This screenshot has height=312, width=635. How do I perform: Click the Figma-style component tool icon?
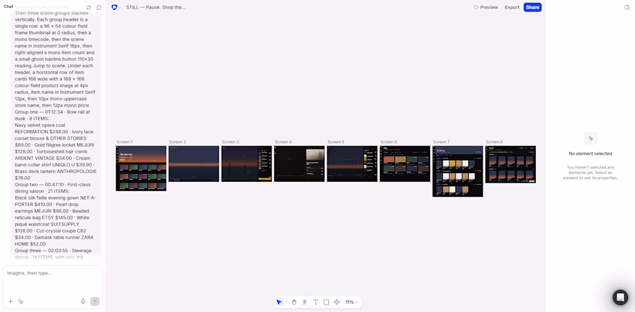tap(305, 302)
